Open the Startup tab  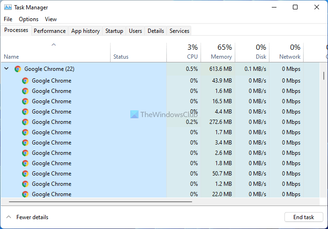tap(114, 31)
